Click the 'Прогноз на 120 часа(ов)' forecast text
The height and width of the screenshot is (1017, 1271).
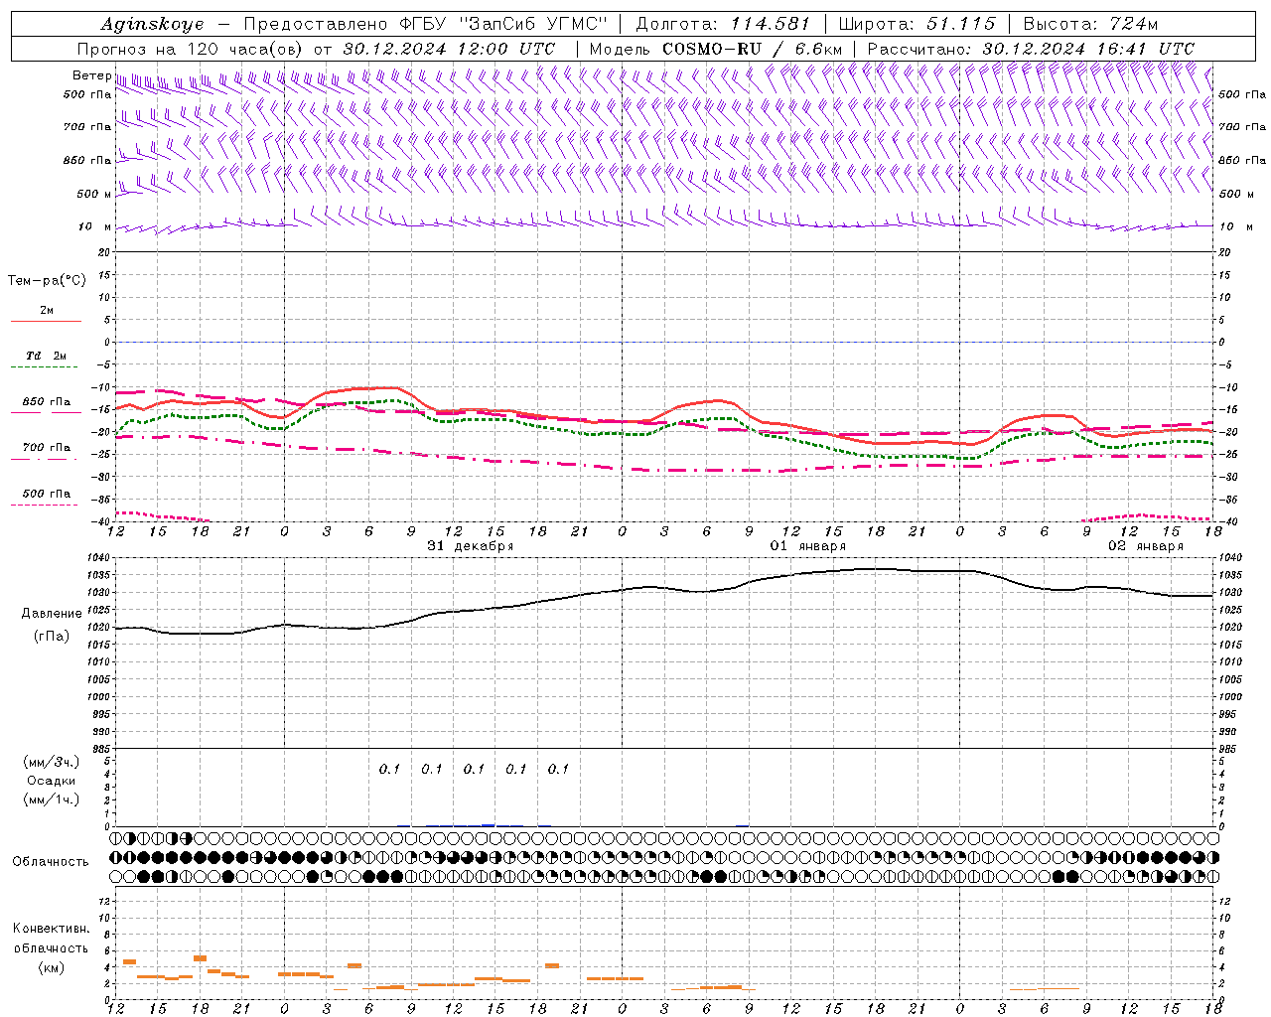(192, 49)
